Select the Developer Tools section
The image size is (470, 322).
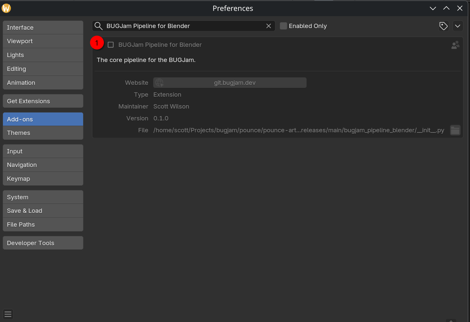tap(43, 243)
